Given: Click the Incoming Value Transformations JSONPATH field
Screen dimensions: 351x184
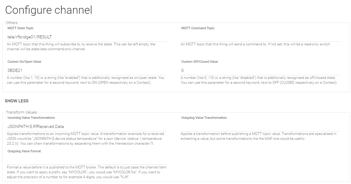Looking at the screenshot, I should point(87,126).
